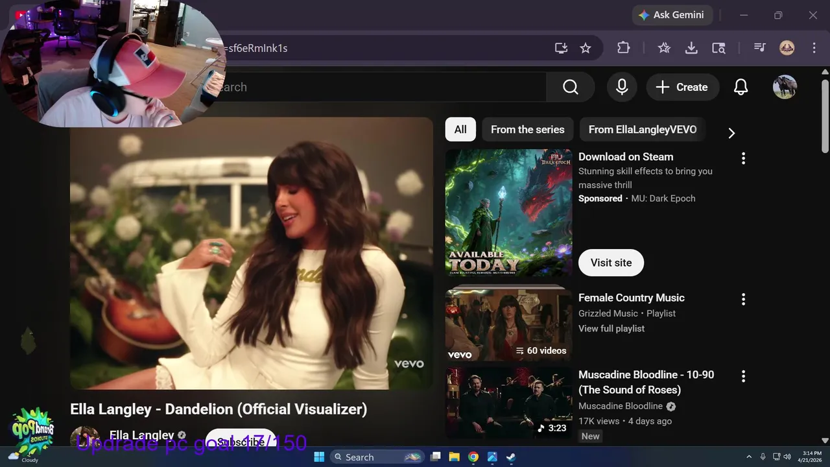
Task: Open options for Female Country Music
Action: (x=743, y=299)
